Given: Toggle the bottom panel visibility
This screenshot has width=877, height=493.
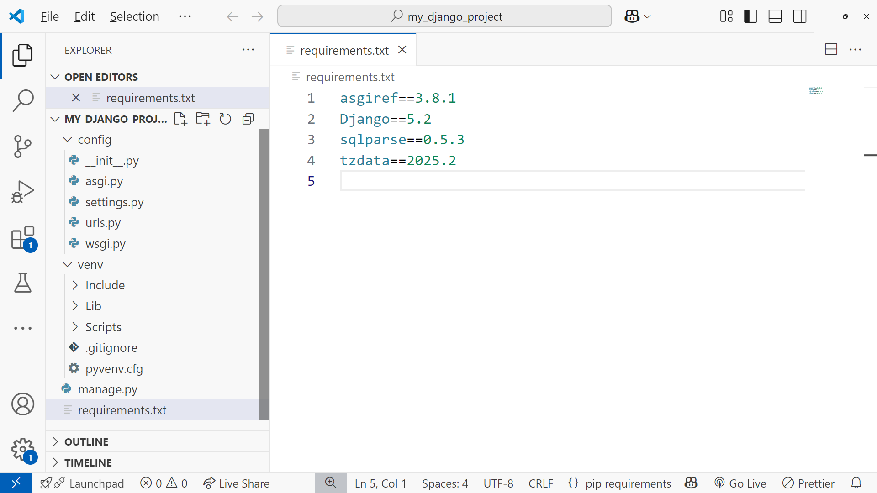Looking at the screenshot, I should pyautogui.click(x=775, y=16).
